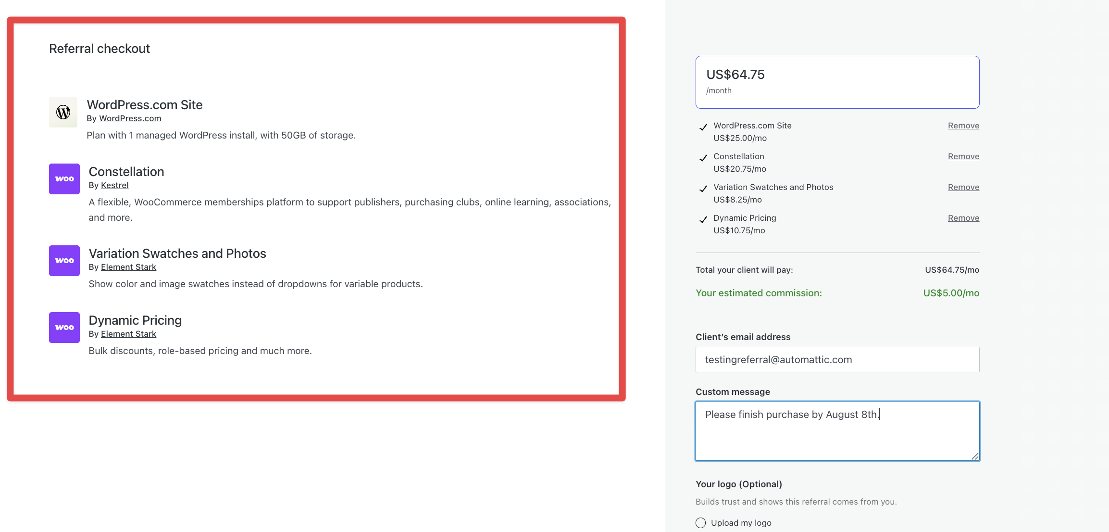1109x532 pixels.
Task: Remove Dynamic Pricing from the referral
Action: (963, 218)
